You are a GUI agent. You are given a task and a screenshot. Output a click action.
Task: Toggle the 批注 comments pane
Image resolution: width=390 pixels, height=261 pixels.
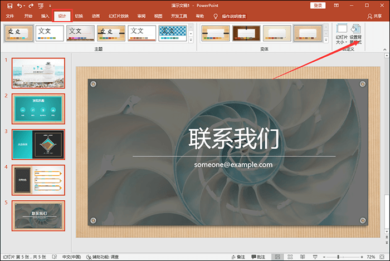pos(258,257)
